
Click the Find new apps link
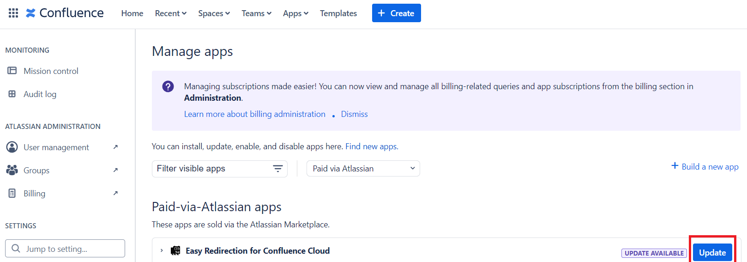[x=371, y=146]
